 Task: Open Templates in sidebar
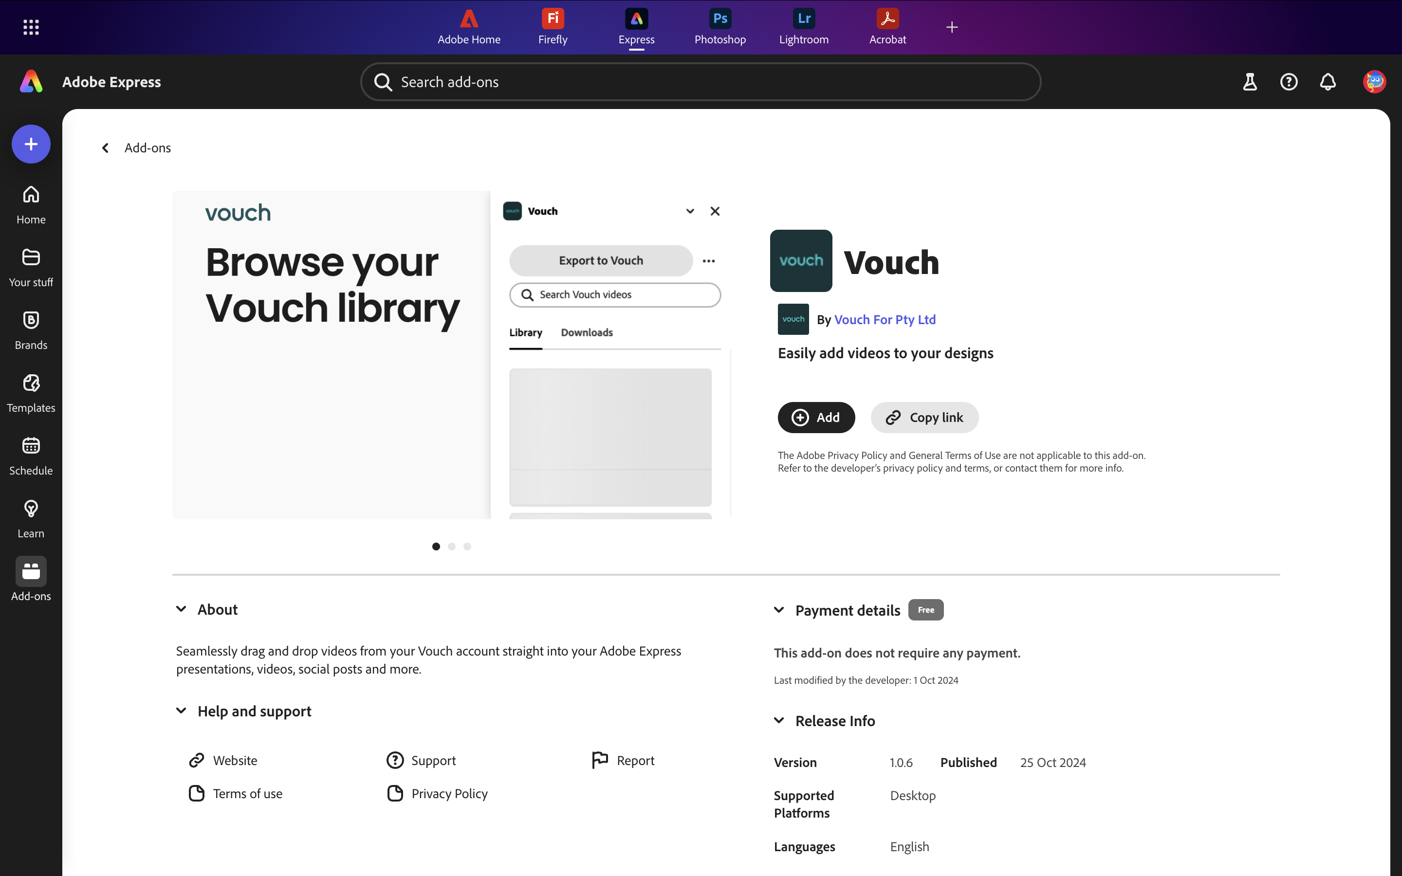pyautogui.click(x=31, y=393)
